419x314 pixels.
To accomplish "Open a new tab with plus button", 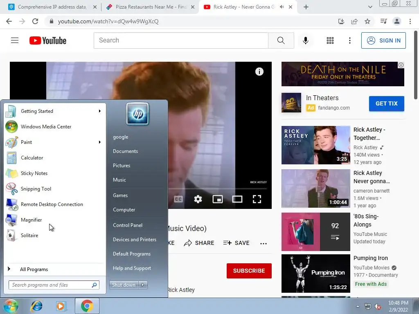I will [x=306, y=7].
